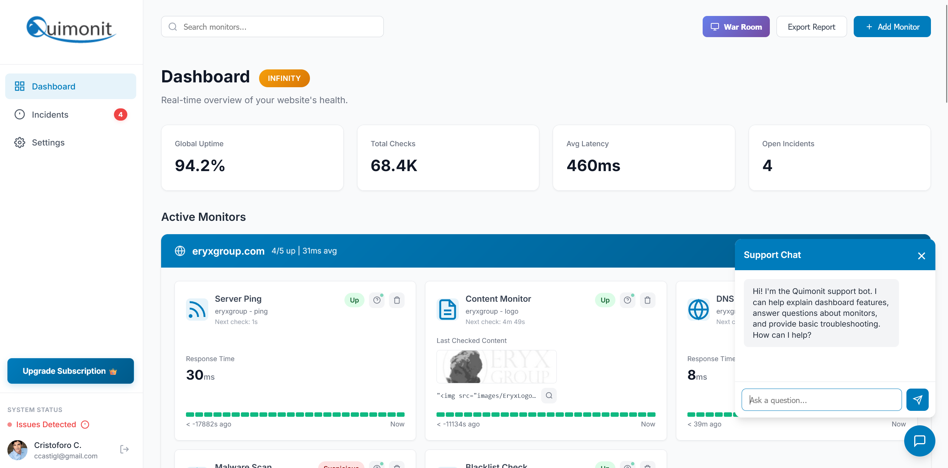Viewport: 948px width, 468px height.
Task: Click Upgrade Subscription button
Action: point(71,371)
